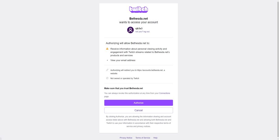279x140 pixels.
Task: Open the Connections page link
Action: point(164,93)
